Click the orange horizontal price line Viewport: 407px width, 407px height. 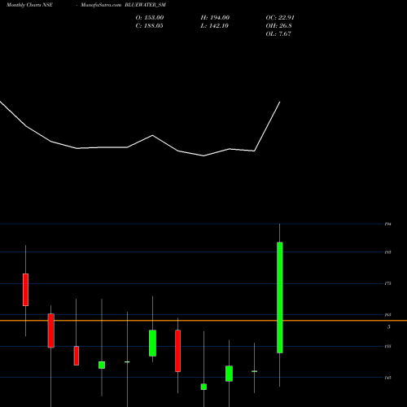tap(203, 321)
